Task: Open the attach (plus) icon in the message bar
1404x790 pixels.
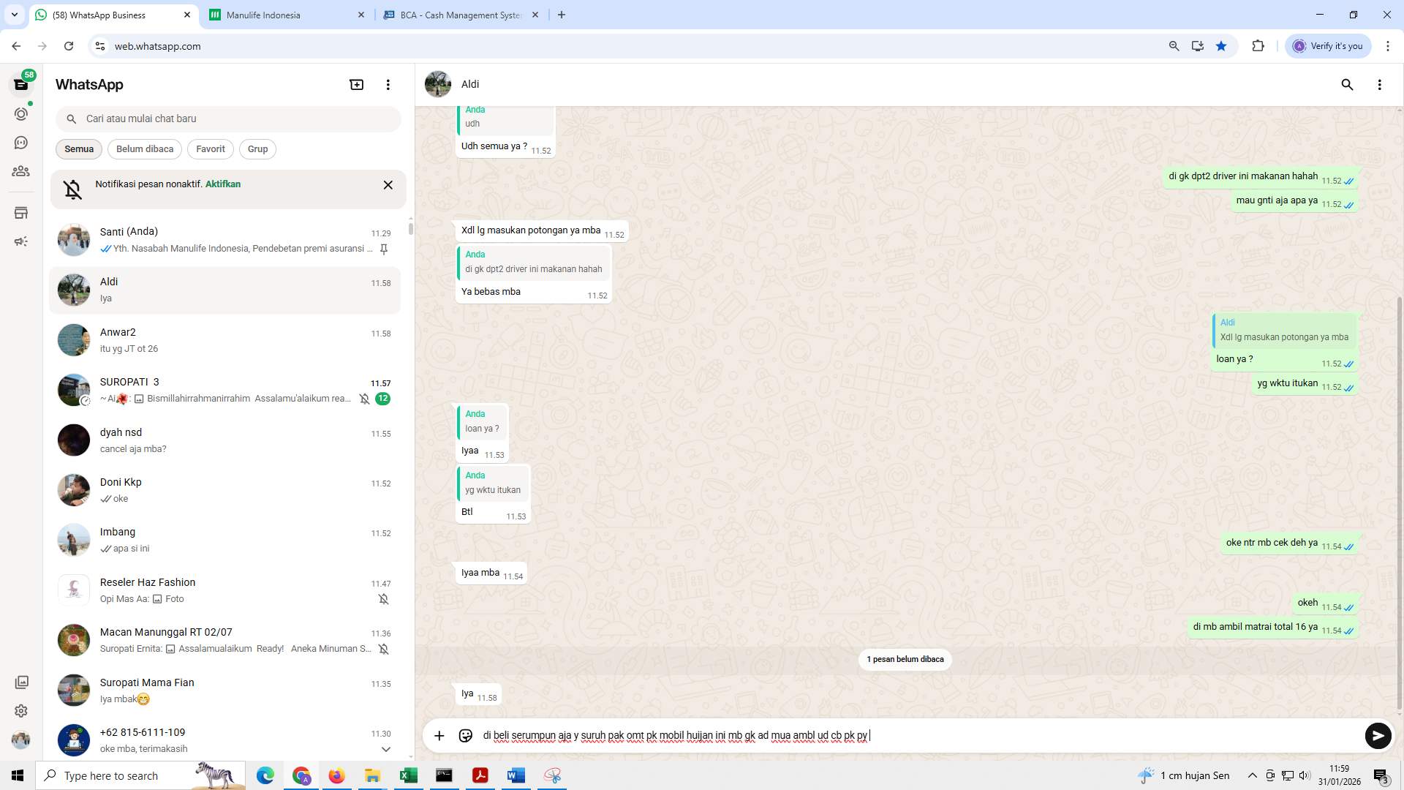Action: click(439, 736)
